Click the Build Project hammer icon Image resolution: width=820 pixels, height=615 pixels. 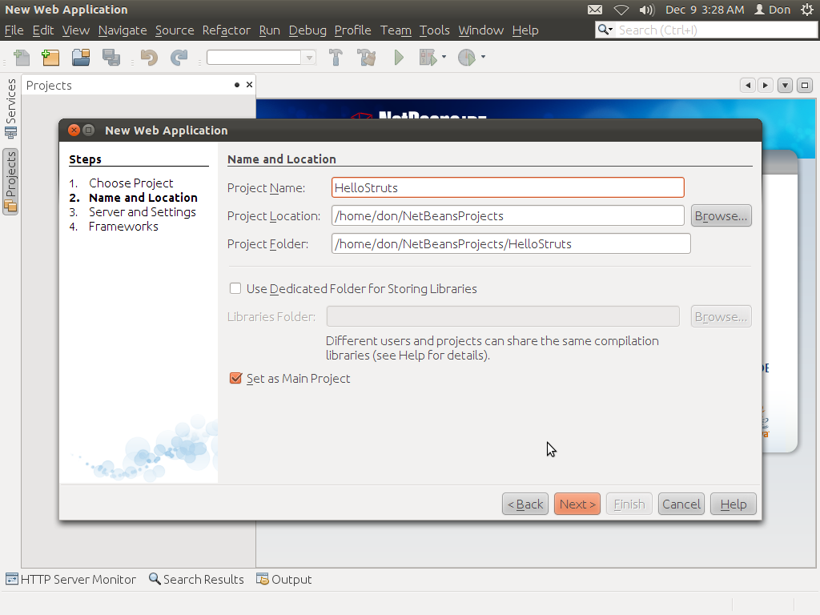[x=336, y=57]
